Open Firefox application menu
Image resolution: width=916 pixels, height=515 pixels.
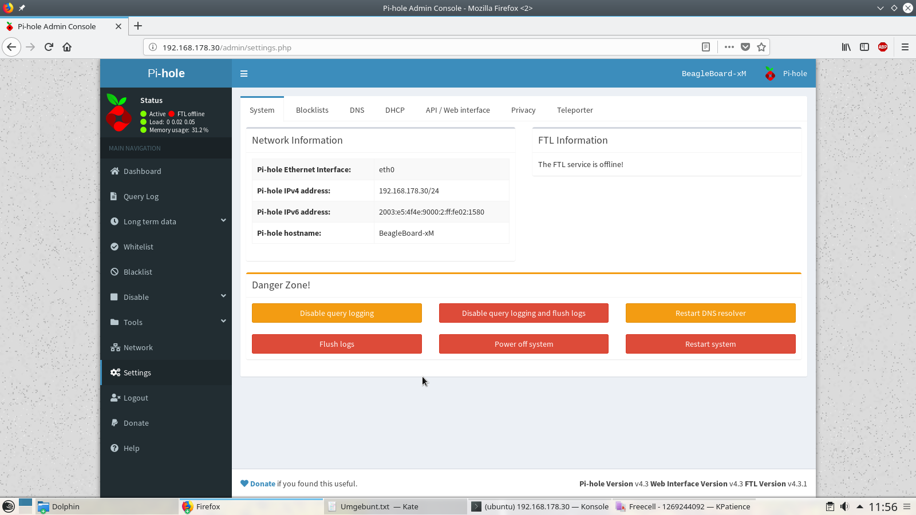(x=905, y=47)
